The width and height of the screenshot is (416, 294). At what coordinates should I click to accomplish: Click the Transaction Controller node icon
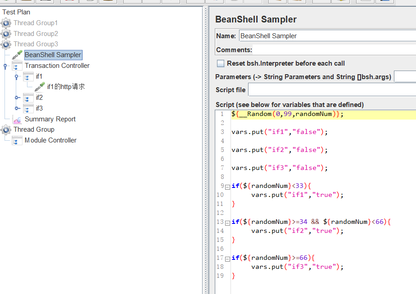click(17, 66)
